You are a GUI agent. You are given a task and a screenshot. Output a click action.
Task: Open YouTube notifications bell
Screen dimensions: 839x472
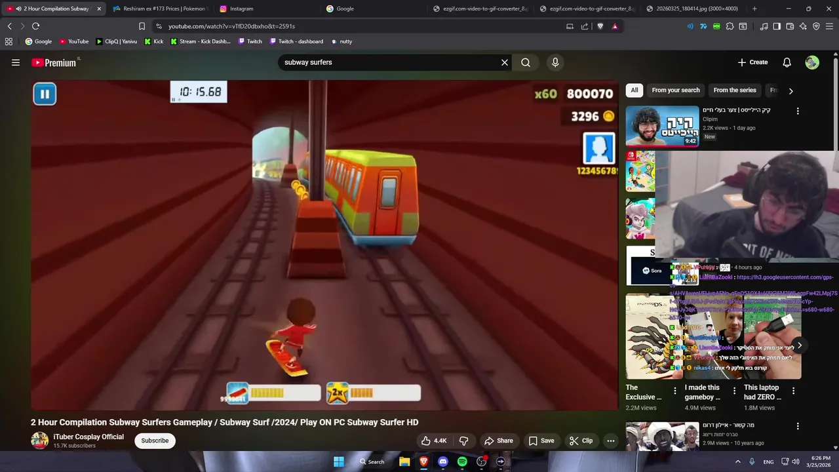(787, 62)
